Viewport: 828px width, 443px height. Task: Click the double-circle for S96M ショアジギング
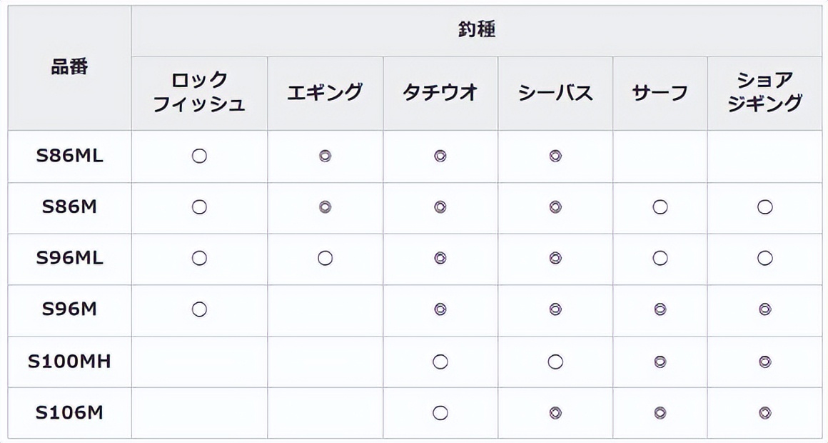pyautogui.click(x=764, y=309)
